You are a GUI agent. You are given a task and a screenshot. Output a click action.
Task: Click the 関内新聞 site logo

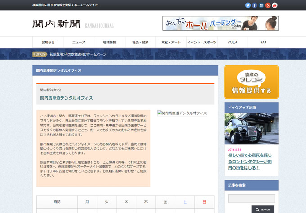(x=56, y=24)
